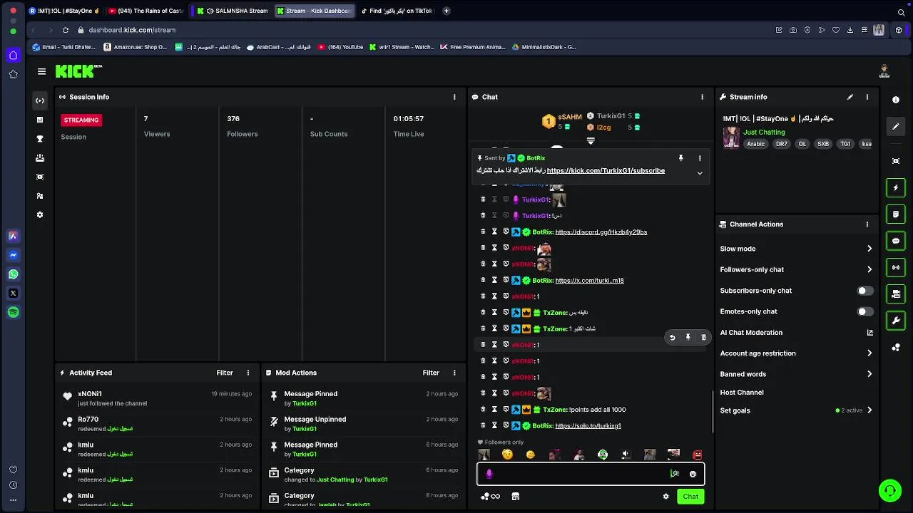Open the channel points shop icon
Screen dimensions: 913x513
pos(516,497)
